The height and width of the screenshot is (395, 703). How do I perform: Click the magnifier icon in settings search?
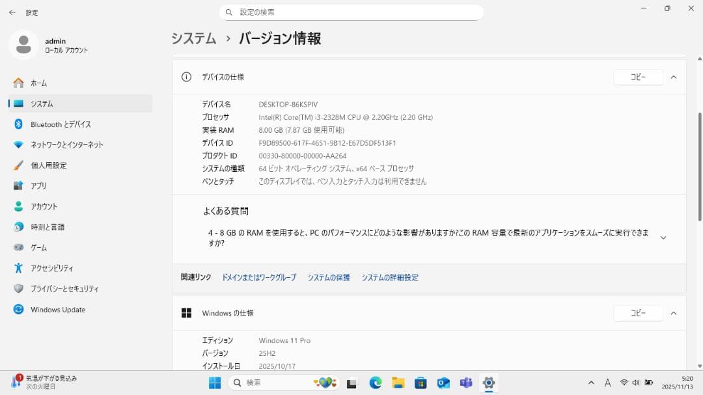click(228, 12)
